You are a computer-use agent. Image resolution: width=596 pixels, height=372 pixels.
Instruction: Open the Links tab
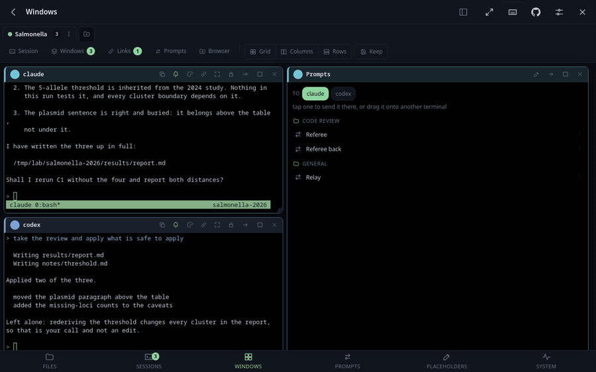[x=124, y=51]
